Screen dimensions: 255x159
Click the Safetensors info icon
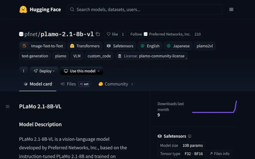pos(189,136)
